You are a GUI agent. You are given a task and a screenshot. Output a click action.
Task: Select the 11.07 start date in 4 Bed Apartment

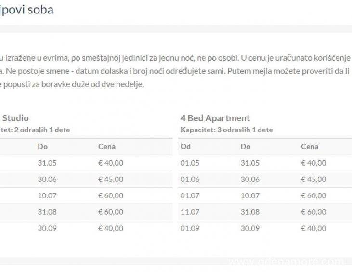(x=190, y=212)
